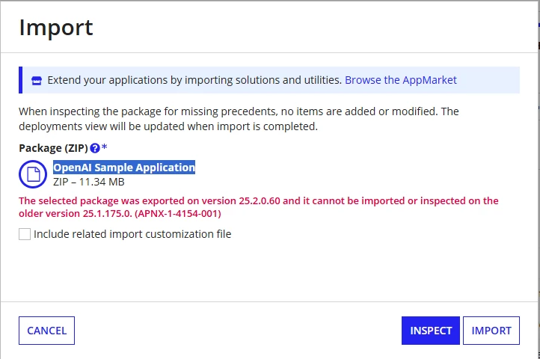The image size is (540, 359).
Task: Open the Browse the AppMarket link
Action: [x=401, y=80]
